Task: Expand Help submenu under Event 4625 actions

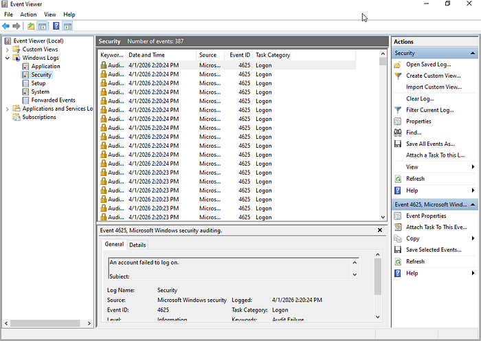Action: coord(473,273)
